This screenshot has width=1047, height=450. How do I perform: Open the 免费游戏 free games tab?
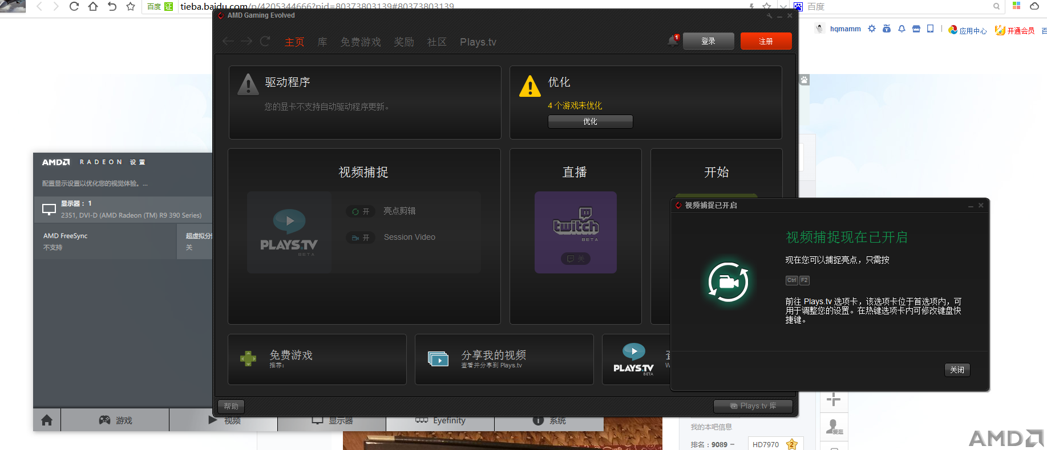point(361,42)
